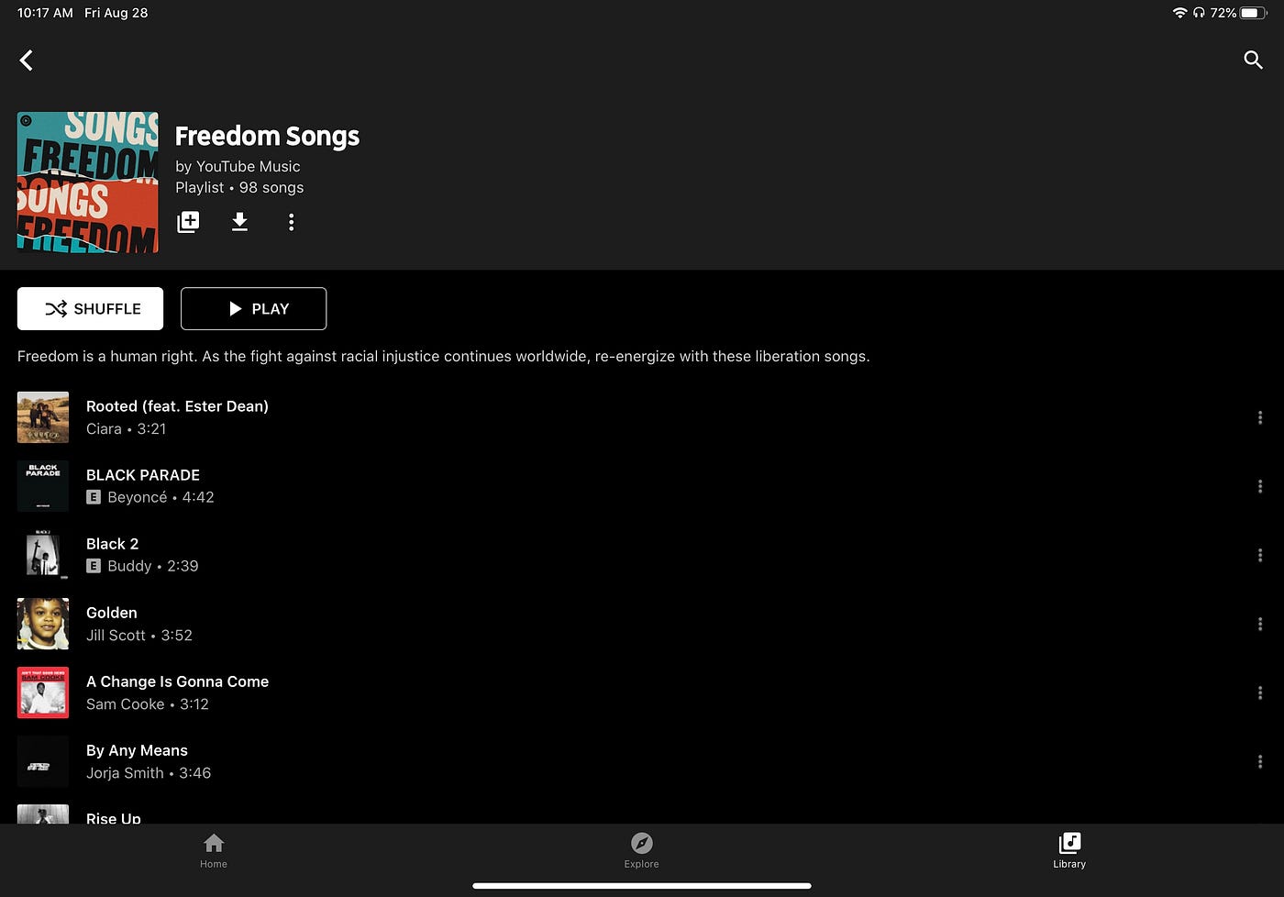
Task: Tap 'Buddy • 2:39' artist line
Action: (153, 566)
